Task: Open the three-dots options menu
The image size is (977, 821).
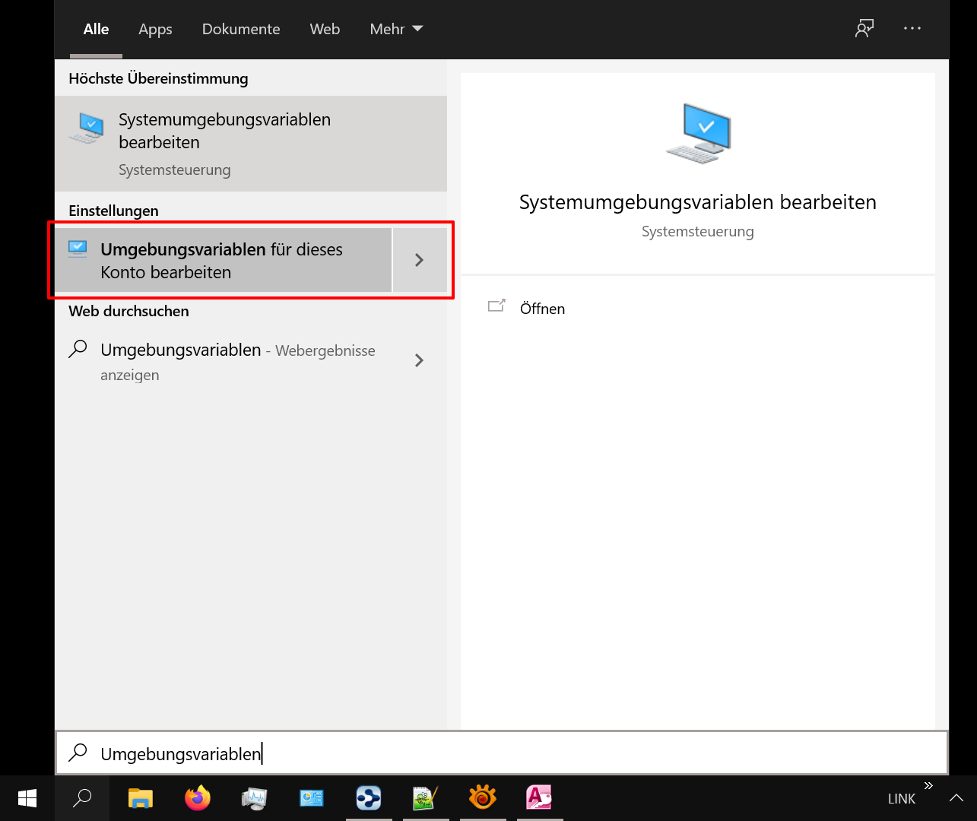Action: (912, 29)
